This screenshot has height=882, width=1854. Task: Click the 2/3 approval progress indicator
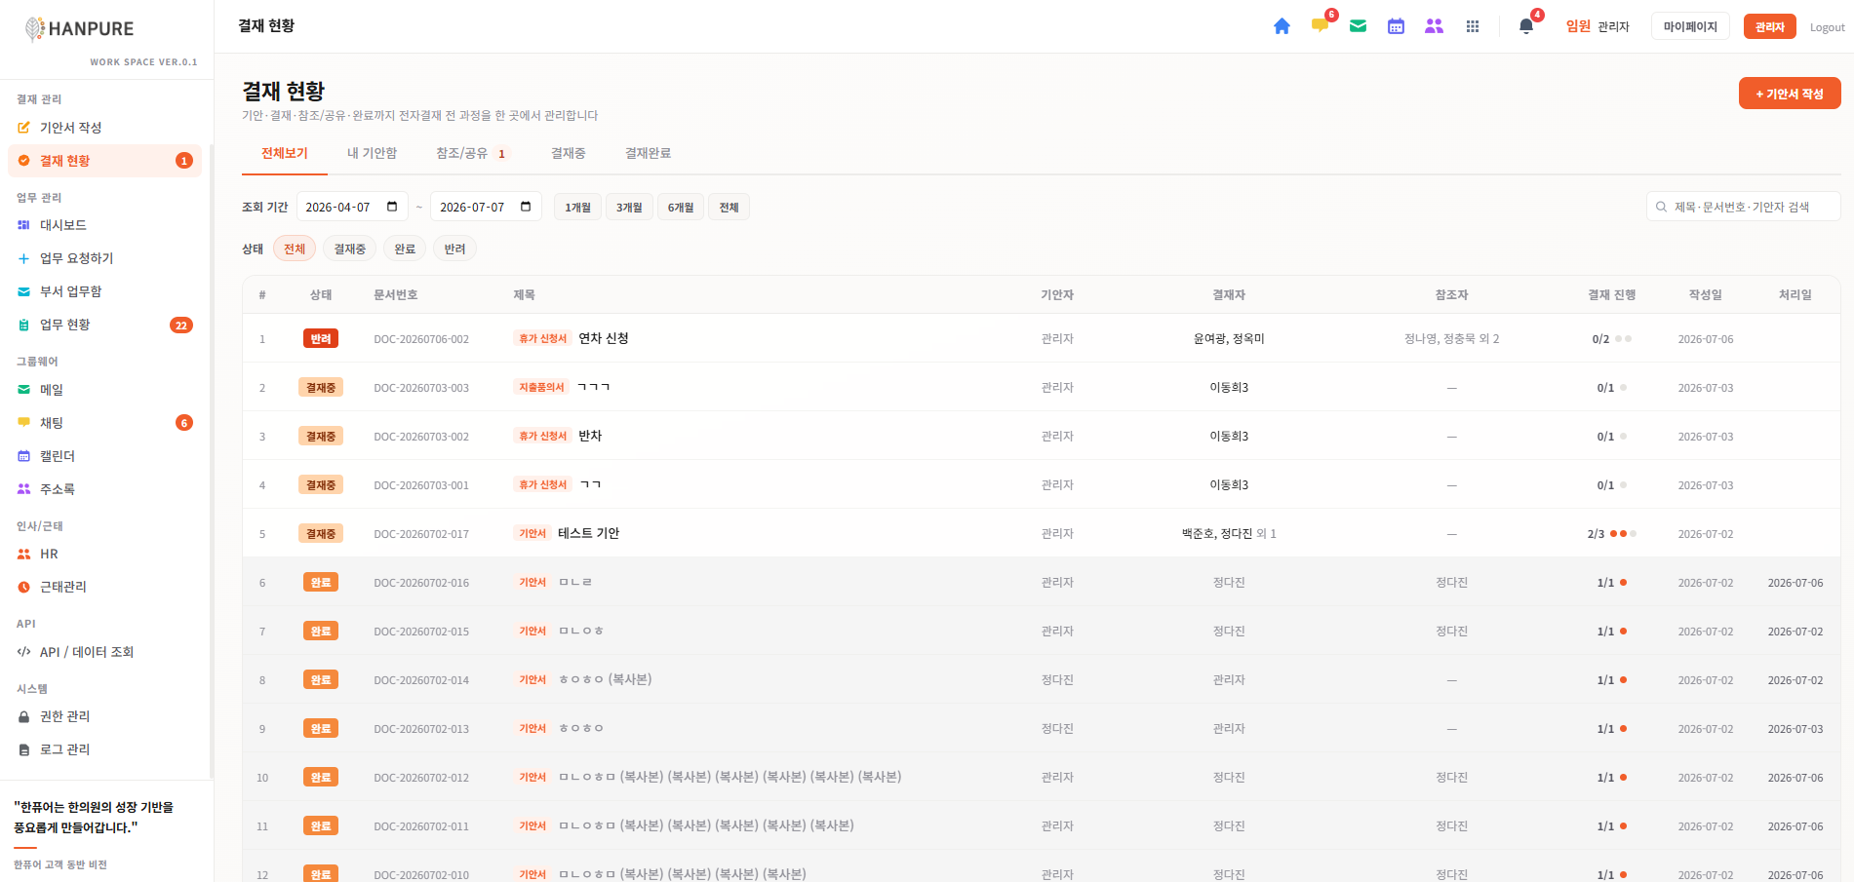1611,534
